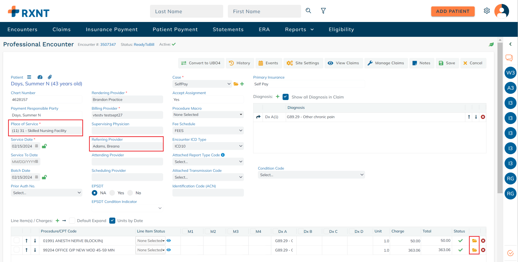Open folder icon for 01991 line item
The height and width of the screenshot is (262, 518).
(474, 241)
